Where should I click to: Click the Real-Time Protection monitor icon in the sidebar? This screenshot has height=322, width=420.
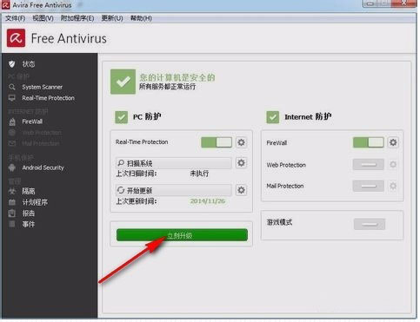pyautogui.click(x=12, y=98)
